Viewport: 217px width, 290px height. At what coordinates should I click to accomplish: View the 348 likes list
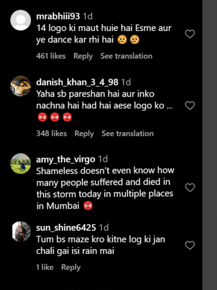52,133
